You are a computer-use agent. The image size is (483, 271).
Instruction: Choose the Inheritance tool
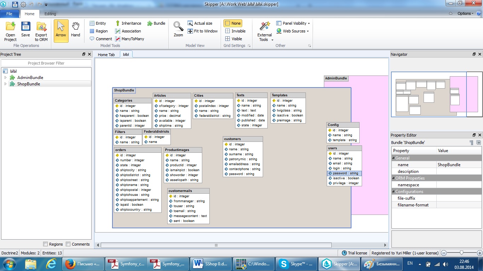coord(128,23)
